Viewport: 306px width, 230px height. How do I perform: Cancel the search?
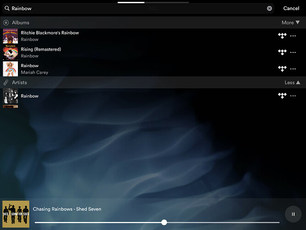point(291,8)
